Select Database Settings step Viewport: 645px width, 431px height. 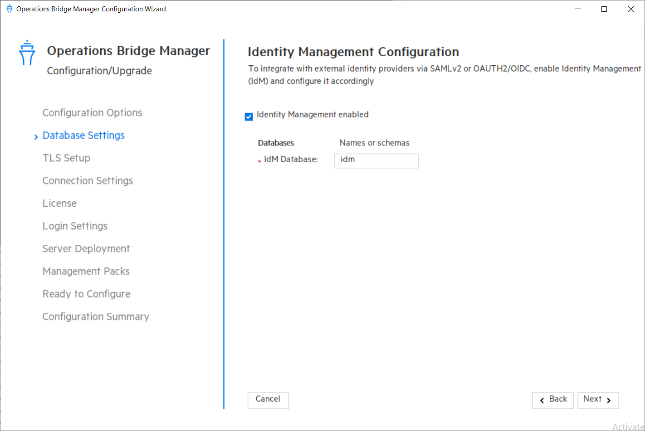point(83,135)
